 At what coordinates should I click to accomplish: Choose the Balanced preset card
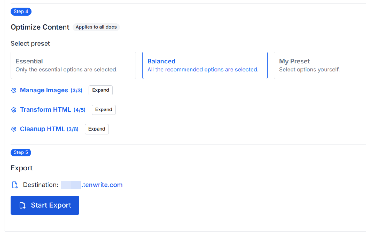(205, 65)
